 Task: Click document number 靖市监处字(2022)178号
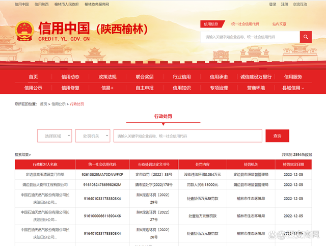[154, 185]
